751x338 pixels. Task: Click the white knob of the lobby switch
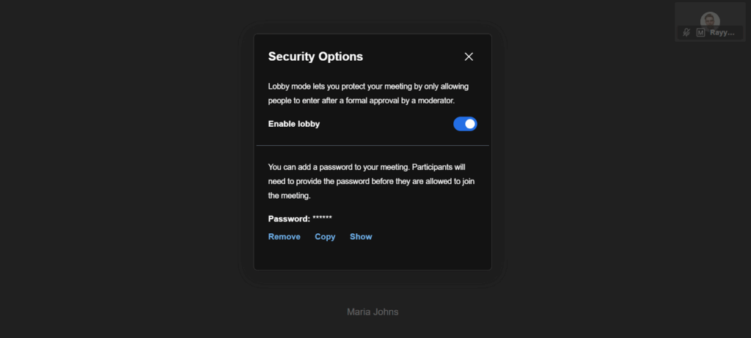point(470,124)
